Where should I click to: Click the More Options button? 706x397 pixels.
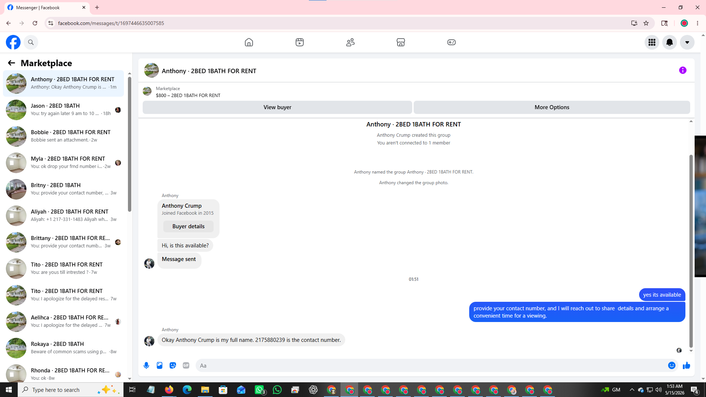tap(552, 107)
